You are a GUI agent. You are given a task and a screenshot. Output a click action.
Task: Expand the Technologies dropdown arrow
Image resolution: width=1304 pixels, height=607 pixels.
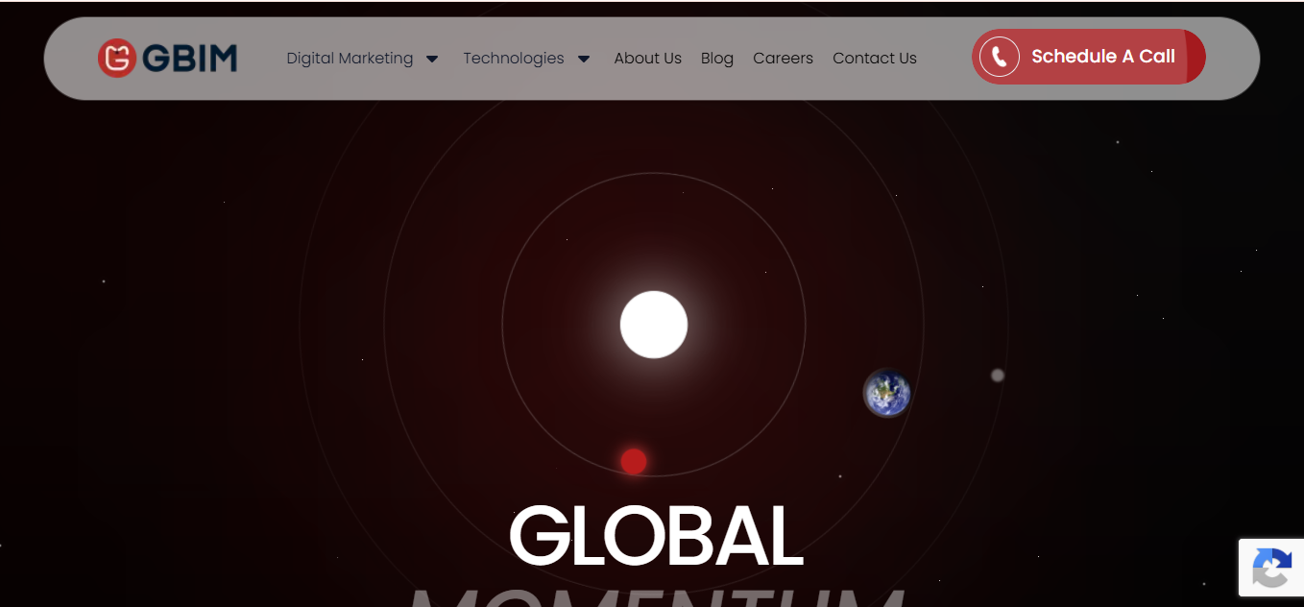click(x=584, y=59)
